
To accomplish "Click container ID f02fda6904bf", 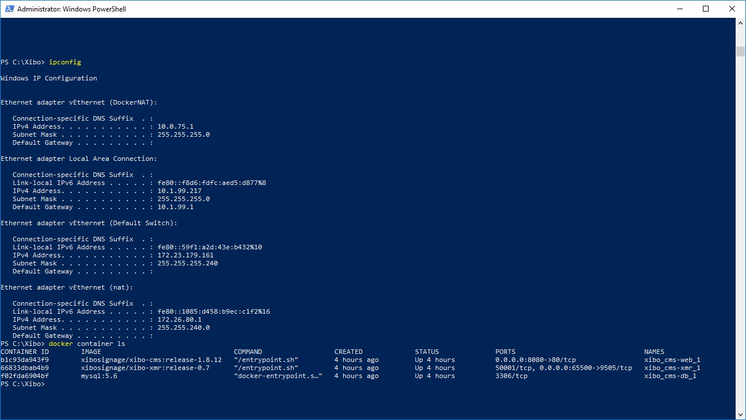I will pyautogui.click(x=25, y=376).
